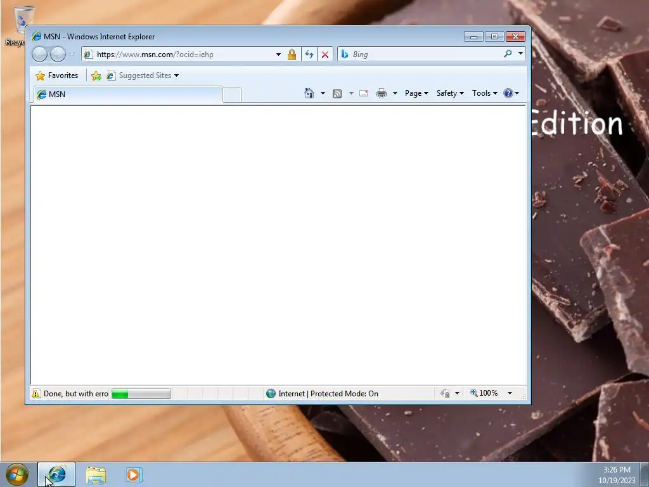Click the Refresh page icon
This screenshot has height=487, width=649.
(x=309, y=55)
